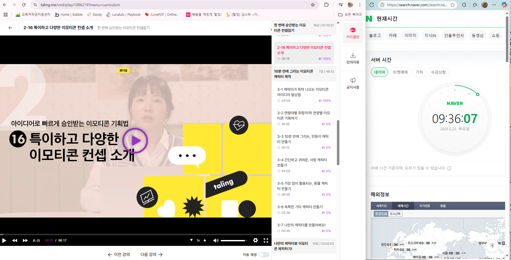Enable A-B repeat in the player
Image resolution: width=511 pixels, height=260 pixels.
pyautogui.click(x=36, y=240)
